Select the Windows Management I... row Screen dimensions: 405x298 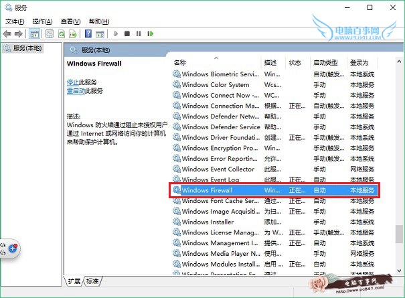pos(274,243)
